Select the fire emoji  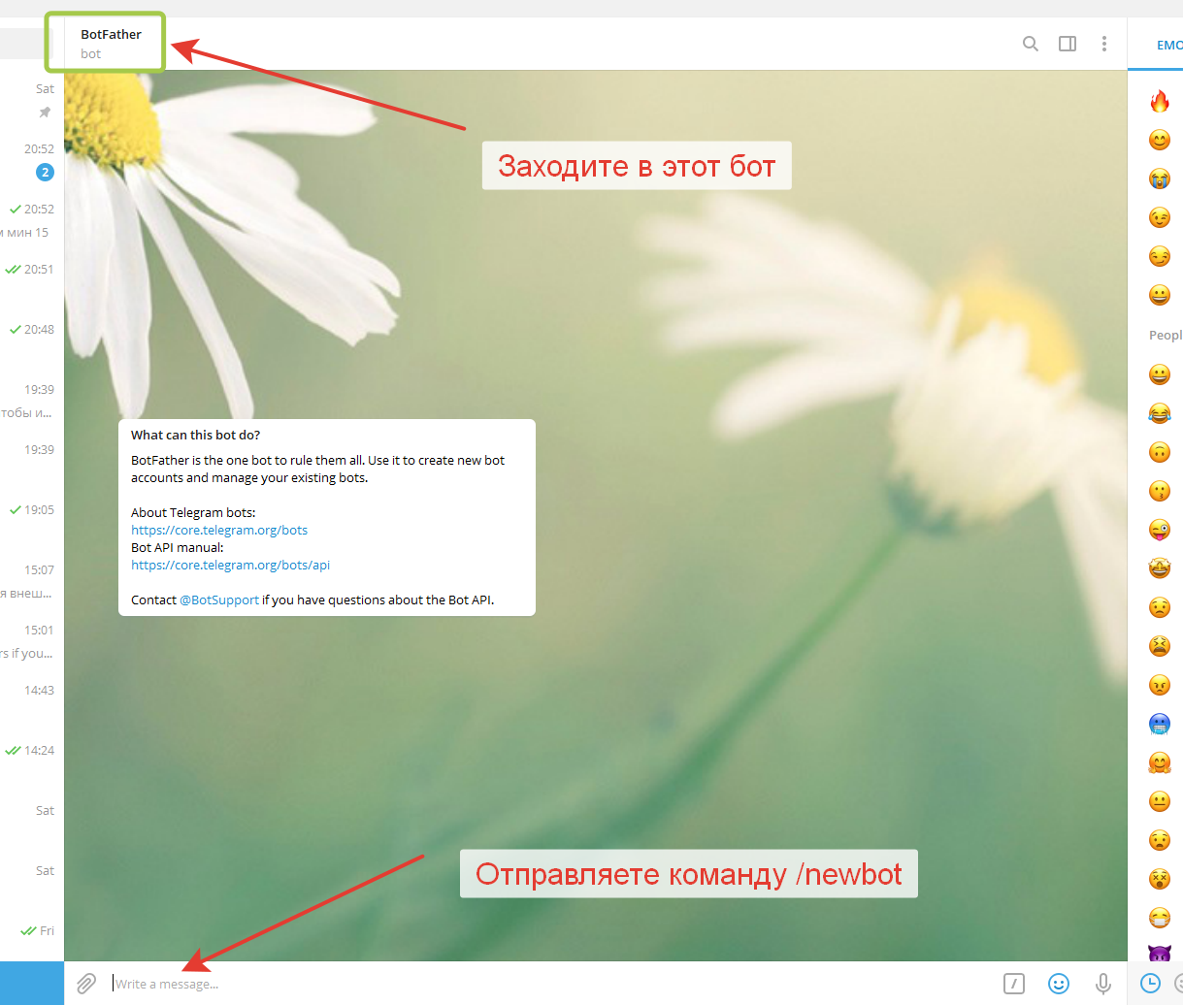coord(1160,101)
